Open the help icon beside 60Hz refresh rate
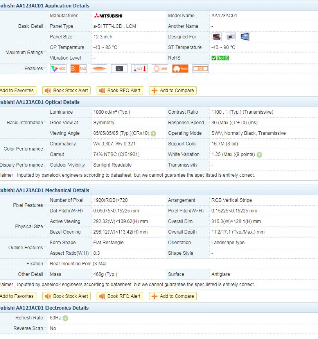 coord(65,318)
